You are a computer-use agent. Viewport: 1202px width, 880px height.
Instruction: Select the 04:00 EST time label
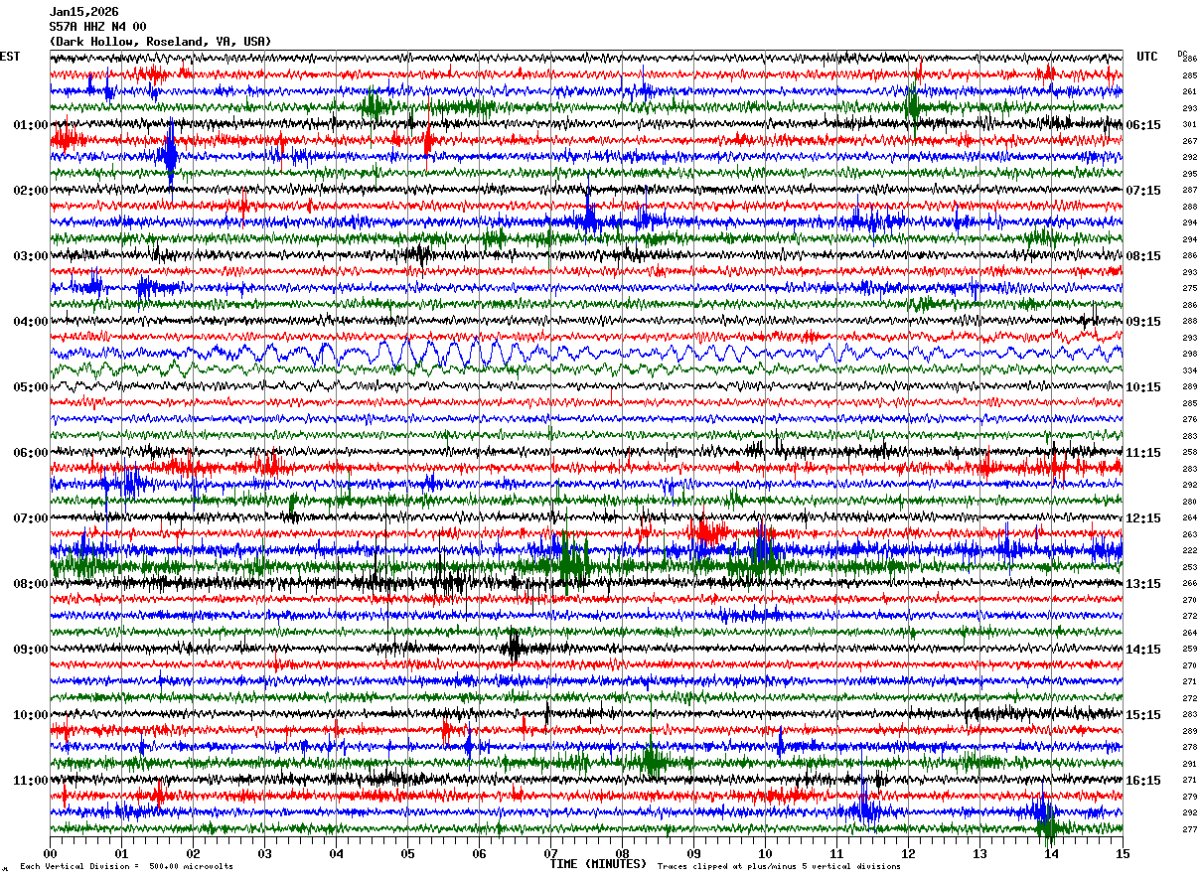(30, 322)
